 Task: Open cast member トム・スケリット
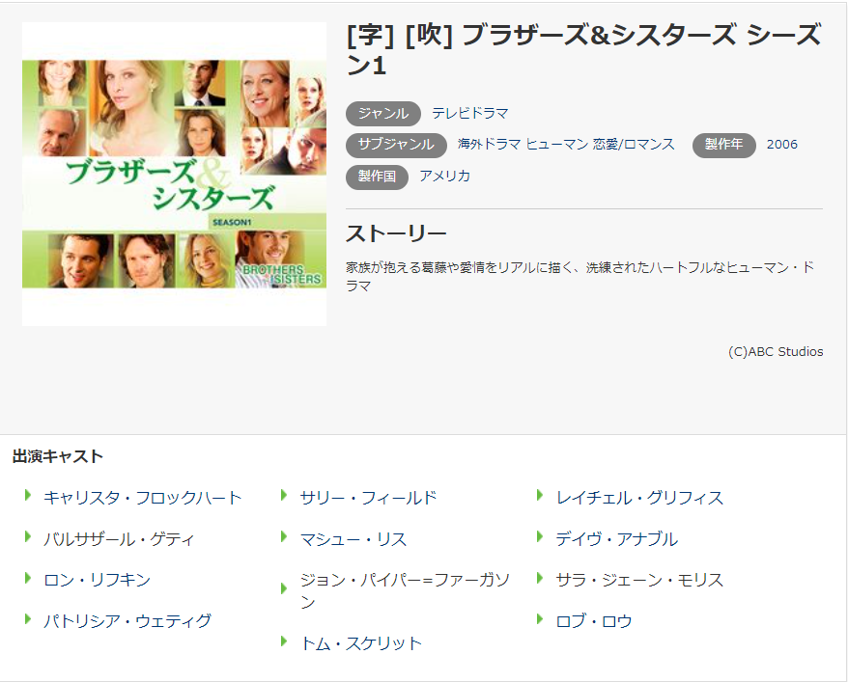click(360, 643)
